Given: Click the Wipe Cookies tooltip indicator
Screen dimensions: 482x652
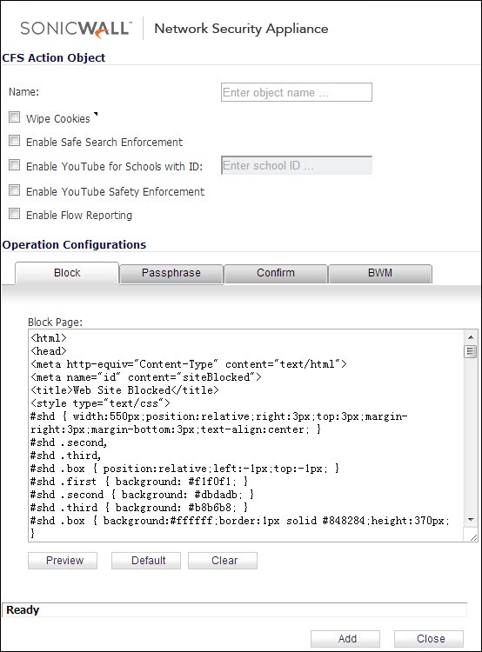Looking at the screenshot, I should pyautogui.click(x=96, y=114).
